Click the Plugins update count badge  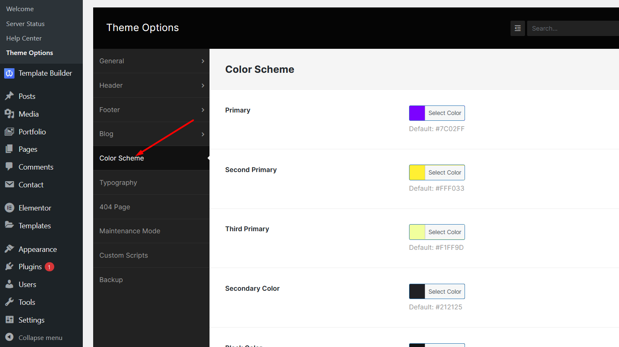pyautogui.click(x=49, y=267)
